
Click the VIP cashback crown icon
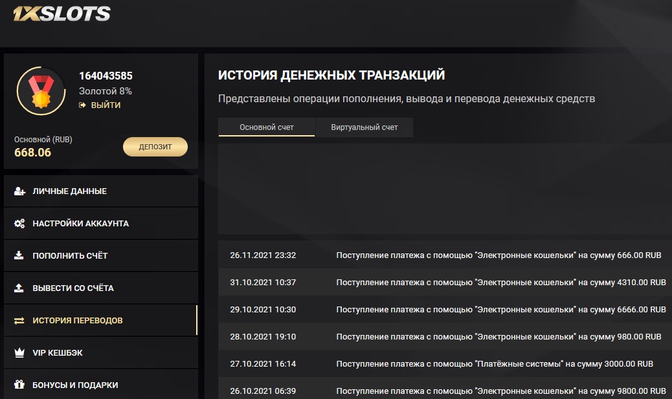pyautogui.click(x=19, y=353)
